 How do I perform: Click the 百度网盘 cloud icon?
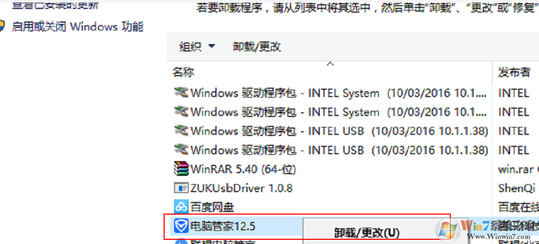pyautogui.click(x=181, y=207)
